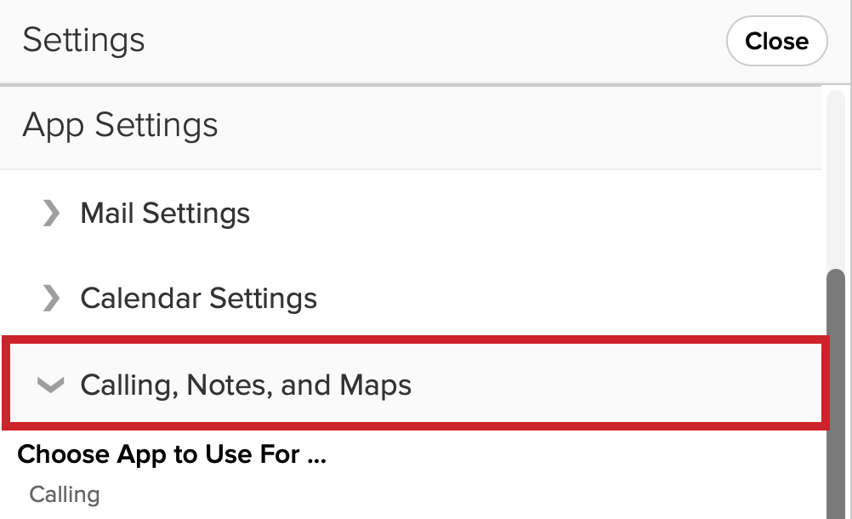Click the right arrow icon beside Calendar Settings
Image resolution: width=852 pixels, height=519 pixels.
(51, 298)
